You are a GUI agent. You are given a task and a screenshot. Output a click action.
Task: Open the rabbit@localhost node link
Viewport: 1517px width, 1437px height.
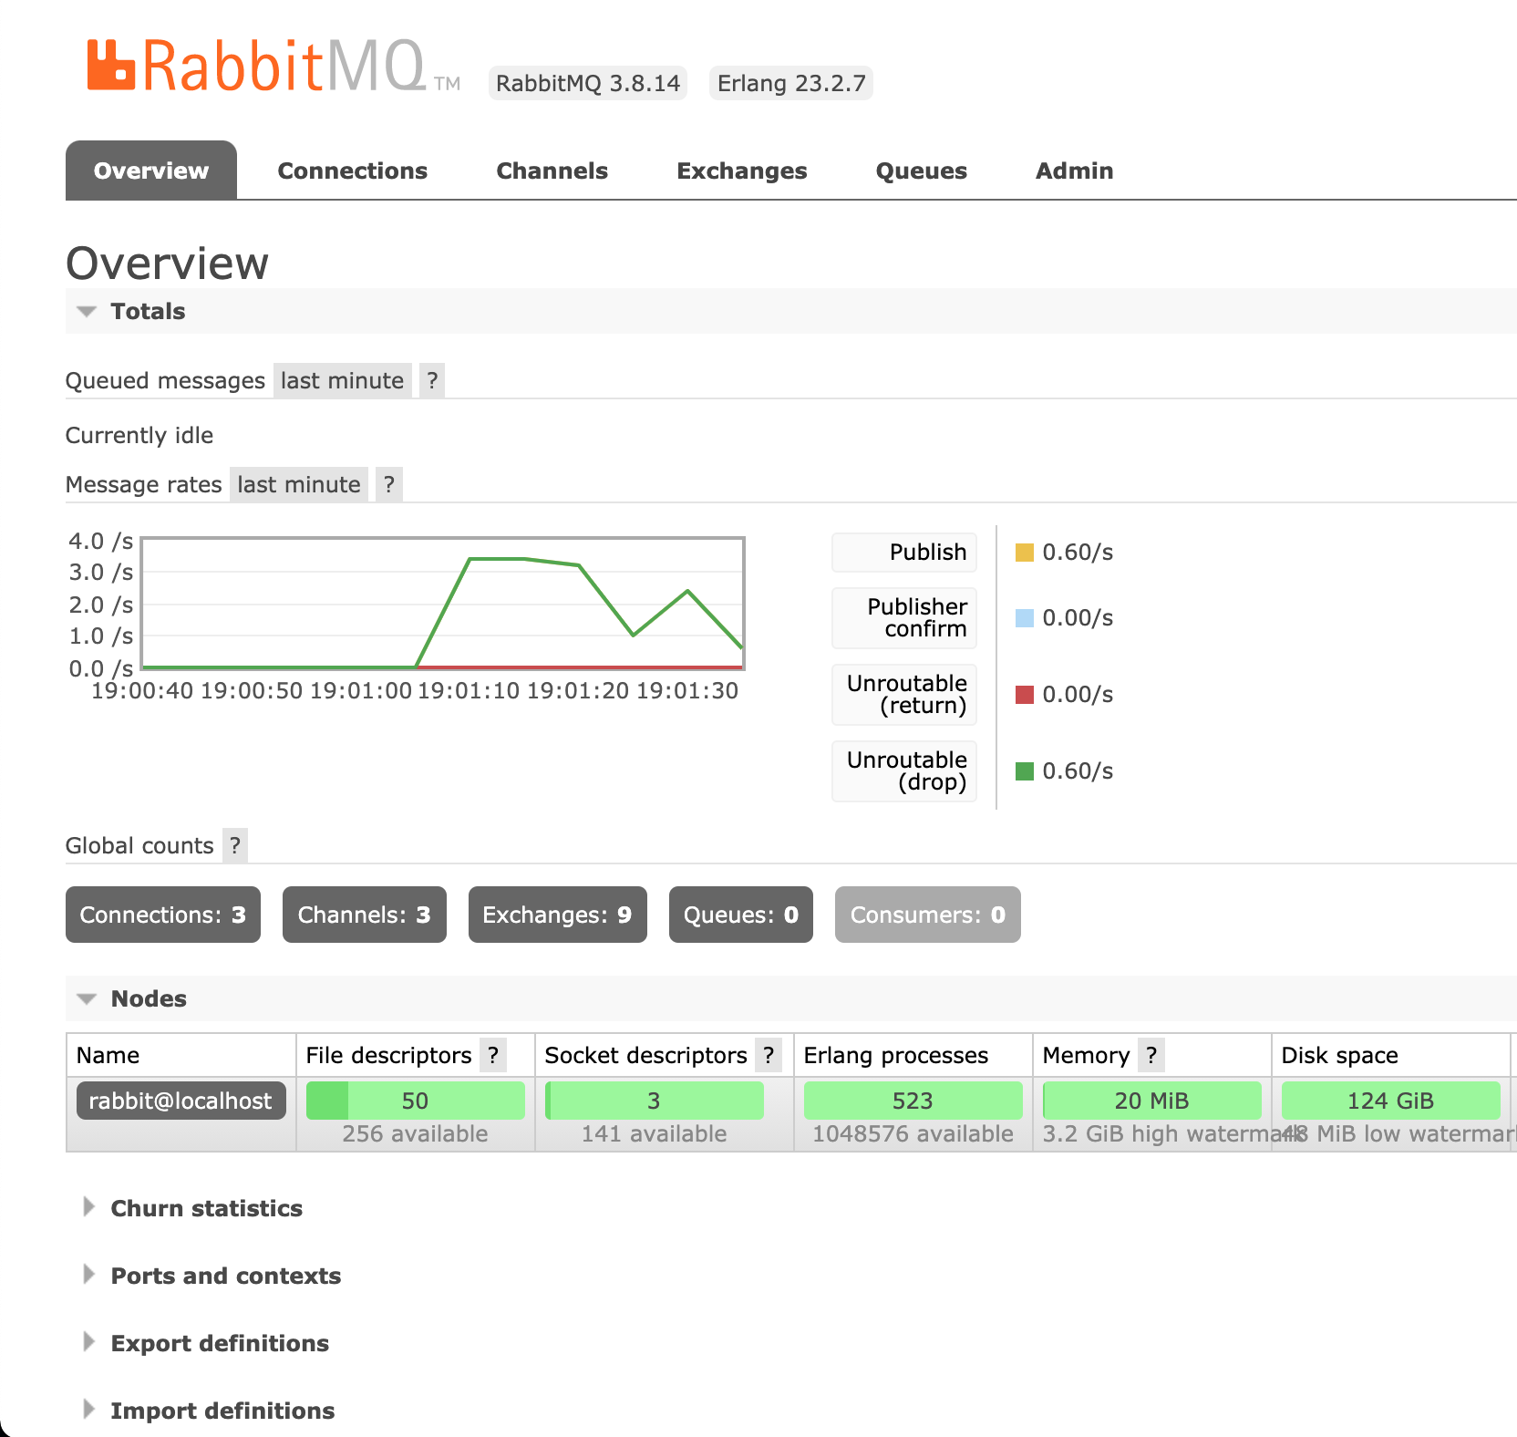tap(181, 1101)
